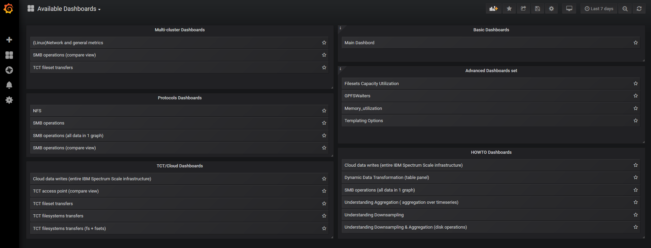
Task: Open the Last 7 days time picker
Action: point(599,9)
